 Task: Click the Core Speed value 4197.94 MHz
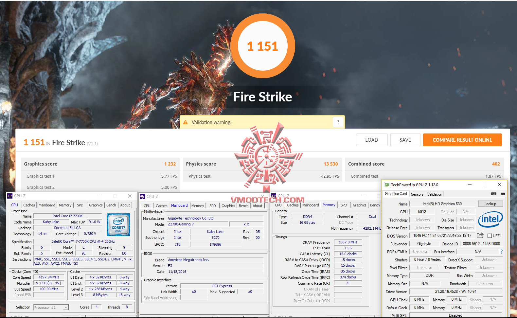pyautogui.click(x=49, y=277)
